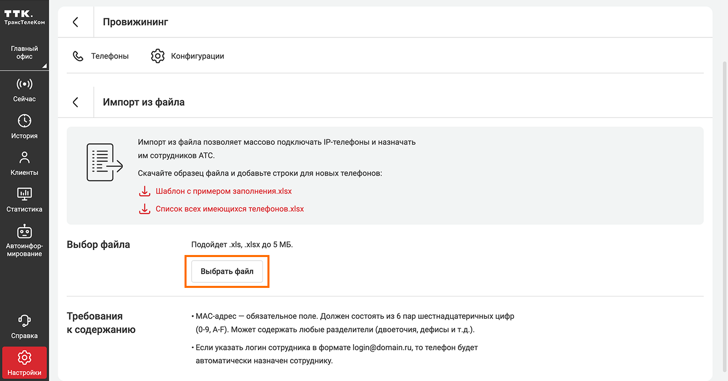
Task: Open the История clock icon
Action: 24,121
